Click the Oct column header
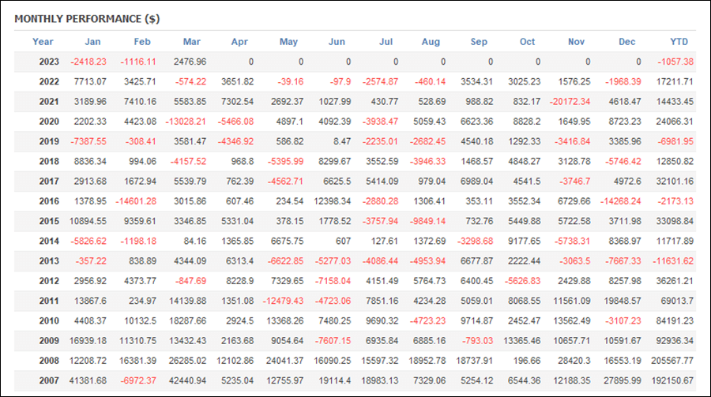711x397 pixels. click(x=528, y=42)
